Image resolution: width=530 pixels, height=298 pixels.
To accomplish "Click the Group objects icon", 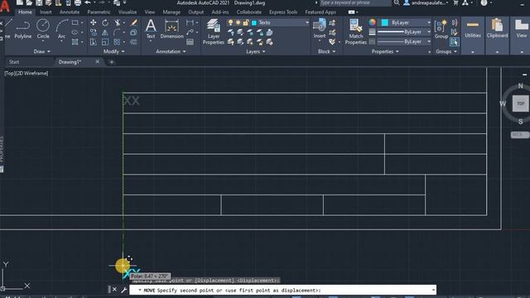I will [x=441, y=29].
